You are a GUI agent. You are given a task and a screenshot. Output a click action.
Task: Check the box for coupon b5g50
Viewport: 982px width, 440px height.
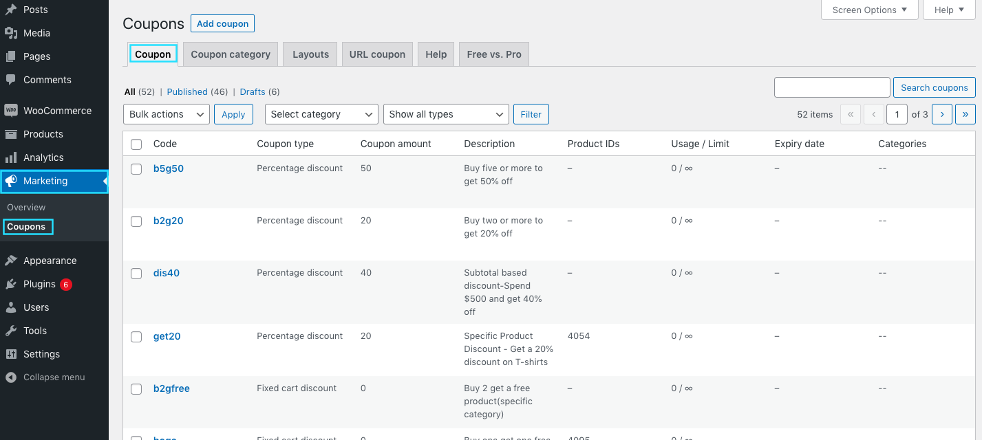pyautogui.click(x=136, y=169)
